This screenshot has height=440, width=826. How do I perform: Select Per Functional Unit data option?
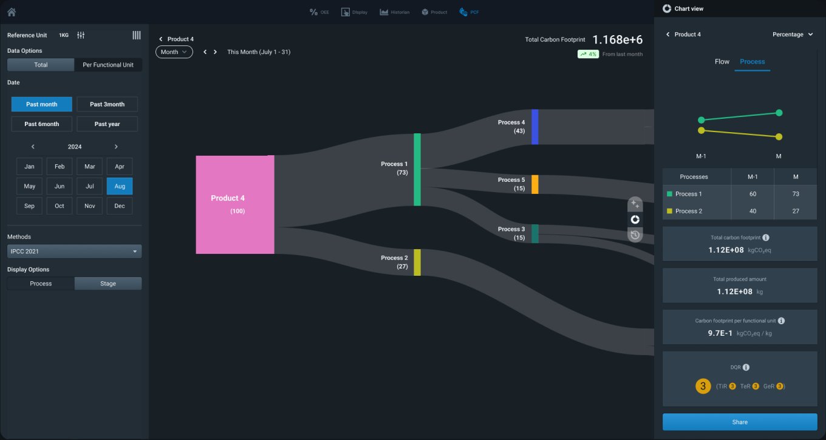[x=108, y=65]
